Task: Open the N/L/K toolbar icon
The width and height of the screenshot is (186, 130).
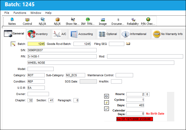Action: coord(57,21)
